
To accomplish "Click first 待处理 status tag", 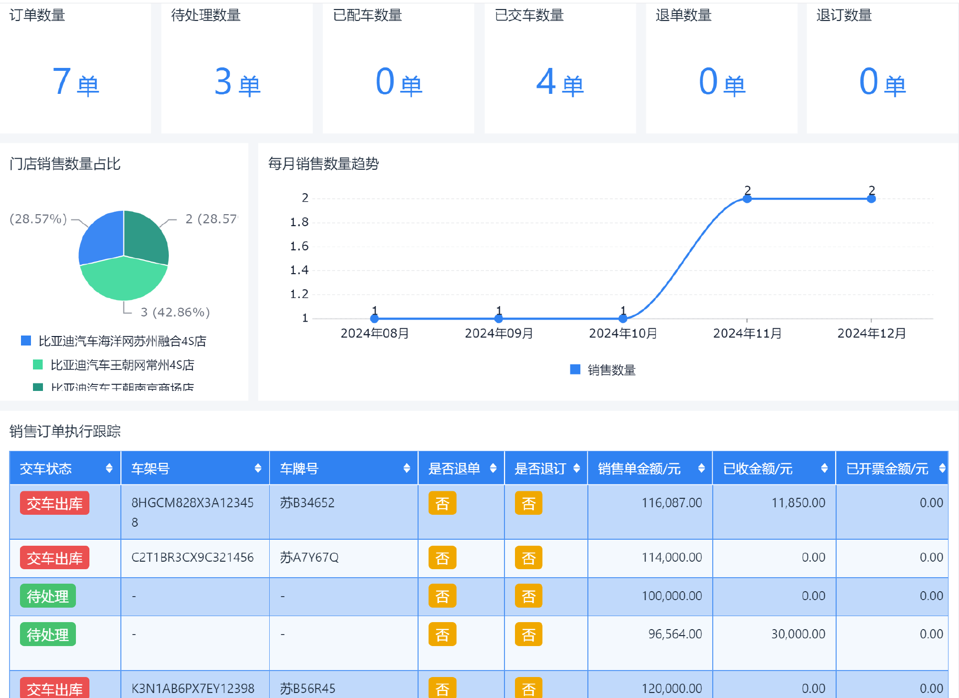I will [48, 596].
